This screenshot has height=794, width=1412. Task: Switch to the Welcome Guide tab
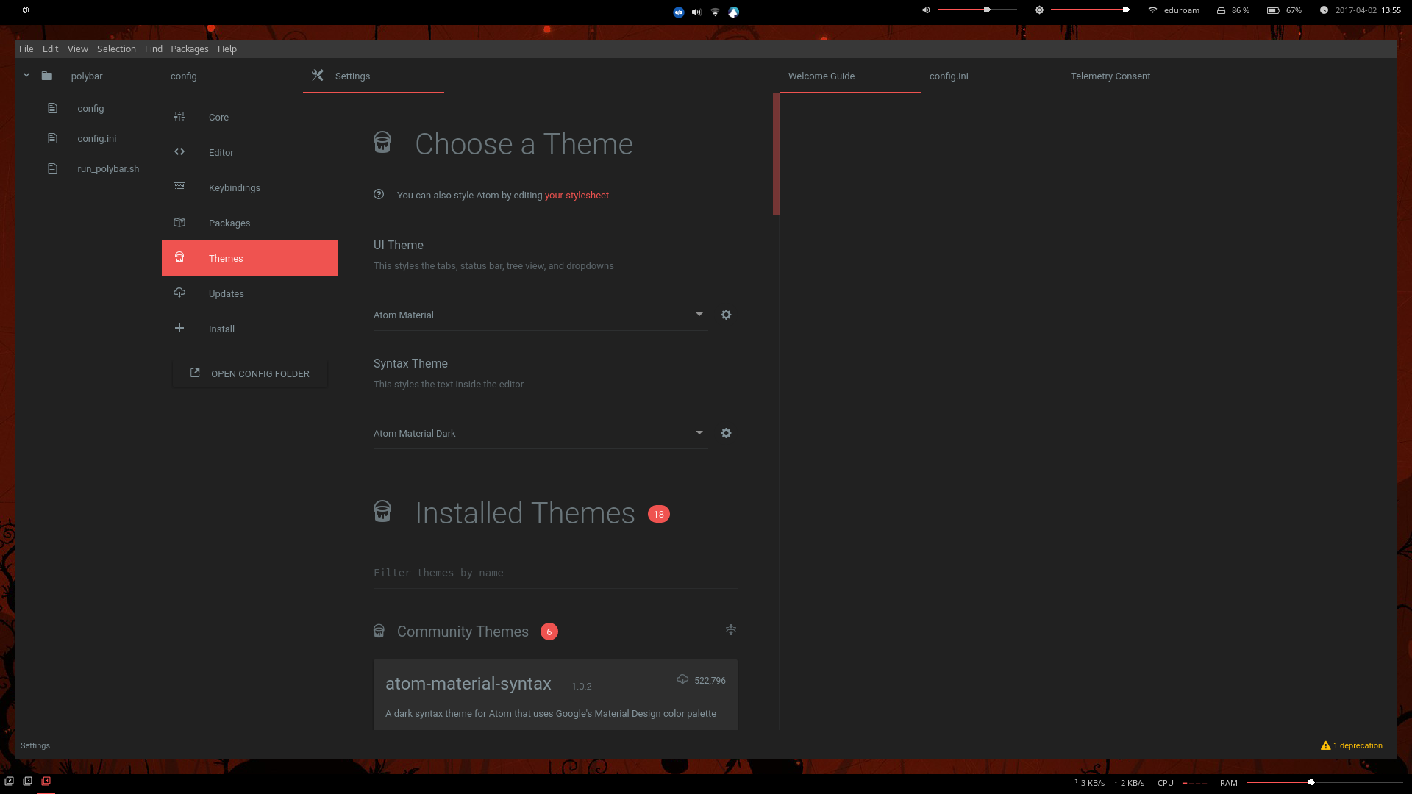pos(821,76)
